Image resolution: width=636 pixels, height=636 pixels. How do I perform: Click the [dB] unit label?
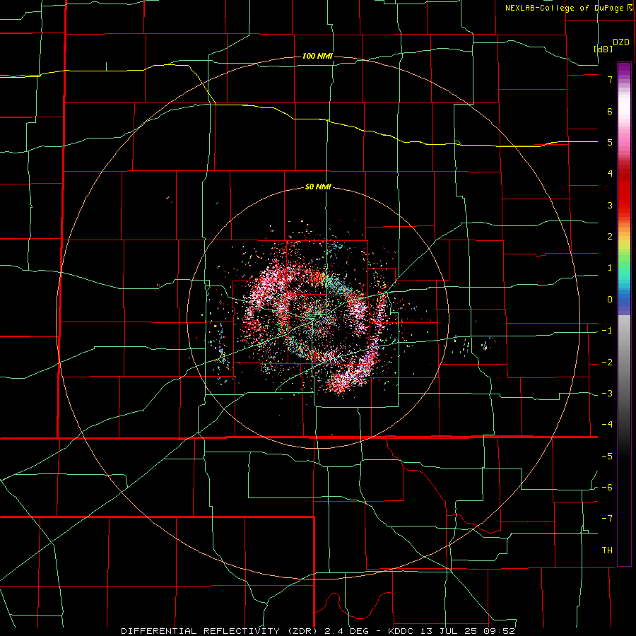tap(603, 49)
